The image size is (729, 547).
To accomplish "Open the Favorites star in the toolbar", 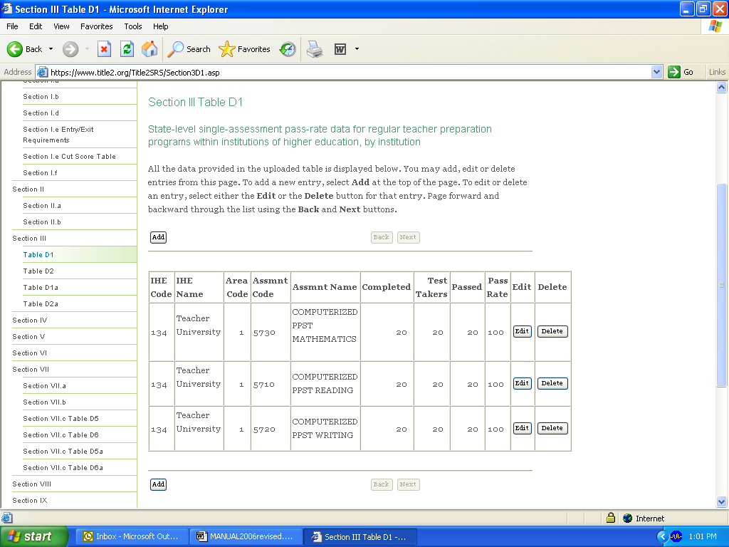I will (x=244, y=49).
